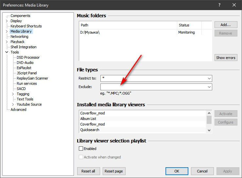This screenshot has height=178, width=242.
Task: Go to the Advanced preferences page
Action: [x=18, y=110]
